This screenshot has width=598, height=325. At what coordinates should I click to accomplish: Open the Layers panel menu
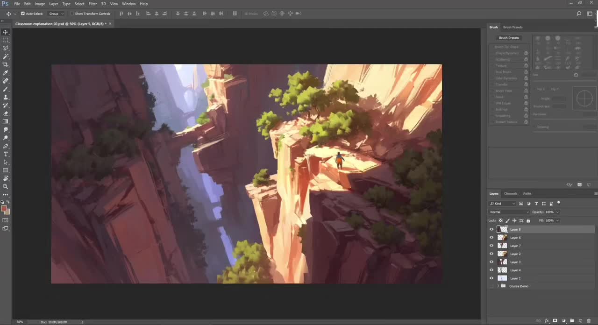pos(596,193)
